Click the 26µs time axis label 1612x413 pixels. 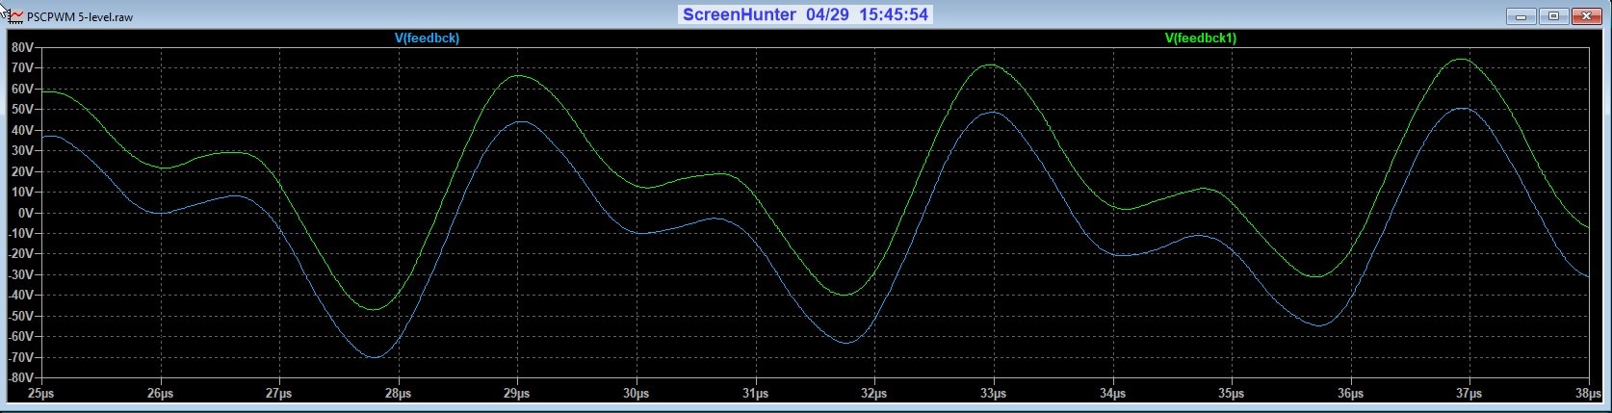pyautogui.click(x=160, y=394)
